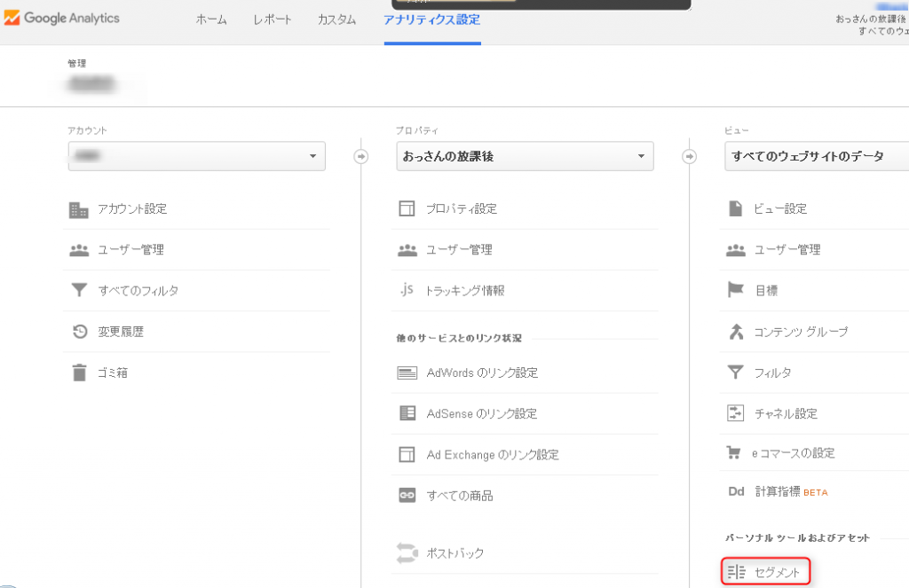909x588 pixels.
Task: Select the カスタム tab
Action: (x=336, y=20)
